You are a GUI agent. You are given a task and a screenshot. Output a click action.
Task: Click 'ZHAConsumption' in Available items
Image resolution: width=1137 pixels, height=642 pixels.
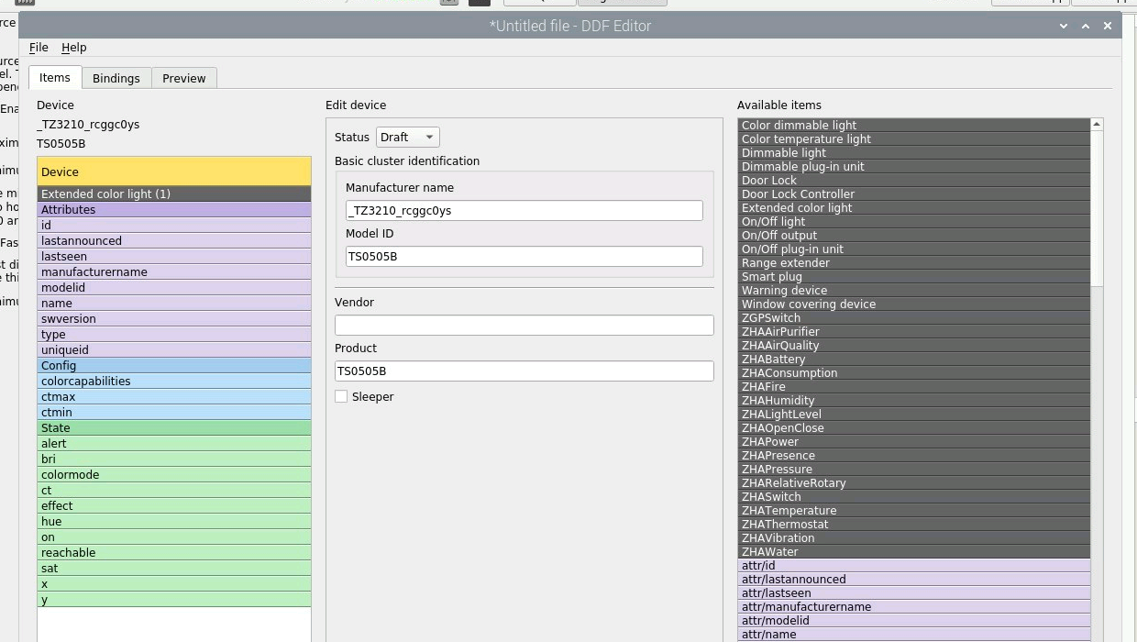pyautogui.click(x=914, y=373)
